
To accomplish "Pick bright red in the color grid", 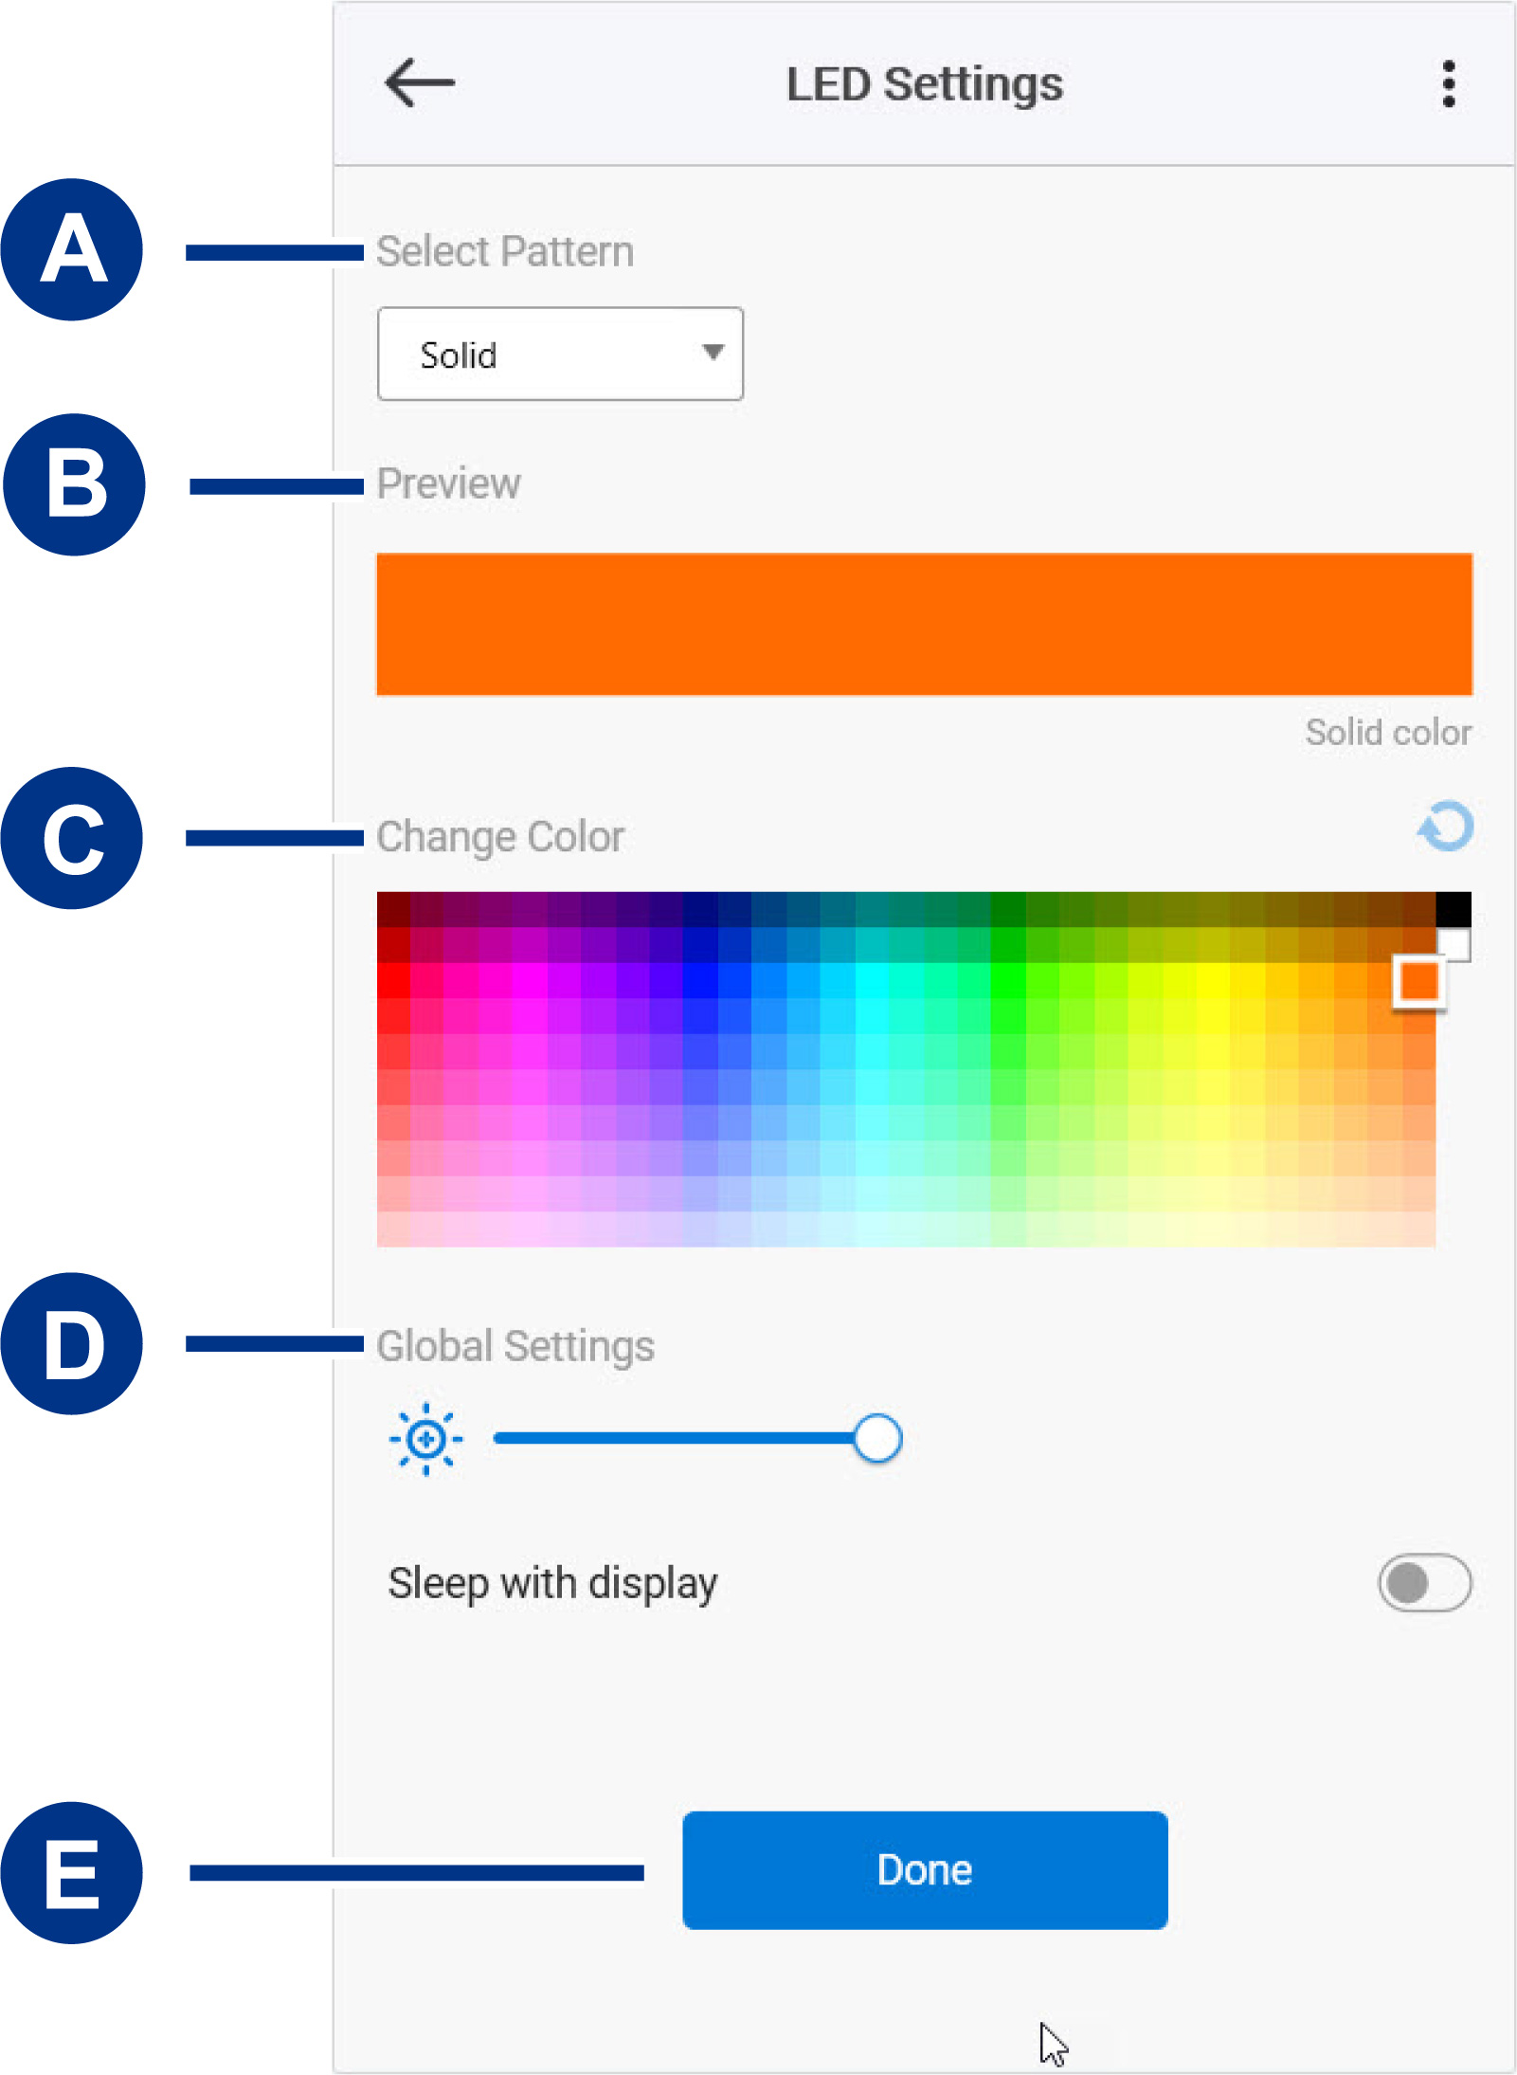I will point(393,980).
